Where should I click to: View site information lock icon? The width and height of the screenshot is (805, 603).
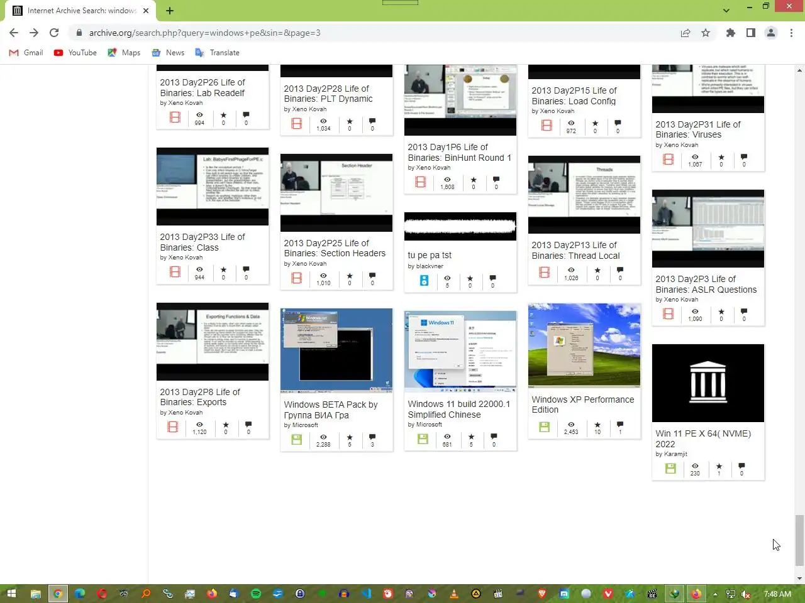[x=79, y=33]
